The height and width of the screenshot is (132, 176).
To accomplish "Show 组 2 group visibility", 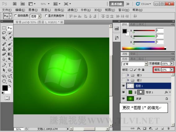I will (x=124, y=80).
